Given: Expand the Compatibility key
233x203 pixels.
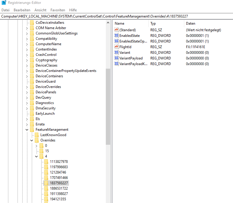Looking at the screenshot, I should [x=27, y=39].
